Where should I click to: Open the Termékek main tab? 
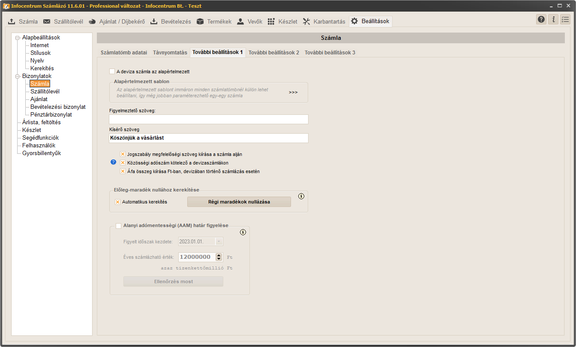(x=214, y=21)
